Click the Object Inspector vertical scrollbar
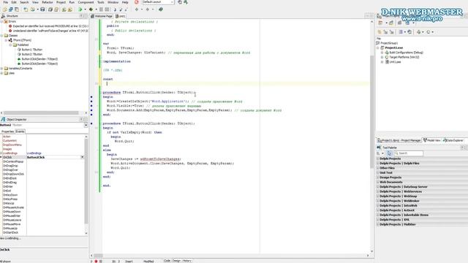 tap(86, 185)
